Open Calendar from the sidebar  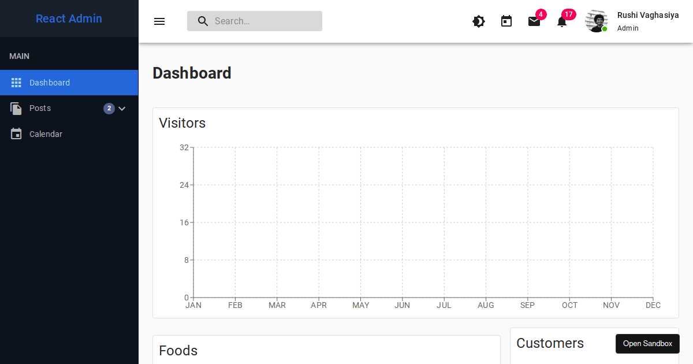point(69,134)
